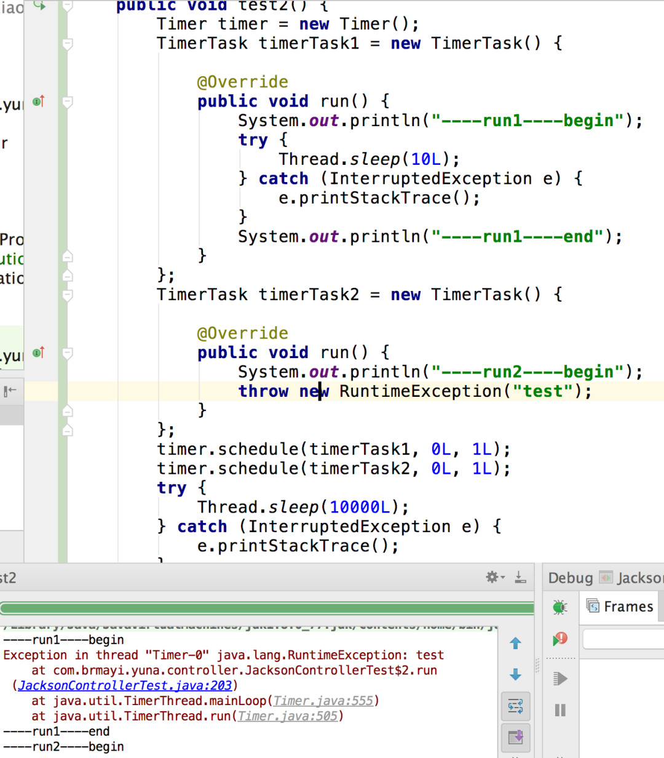
Task: Toggle soft-wrap in console output
Action: point(515,706)
